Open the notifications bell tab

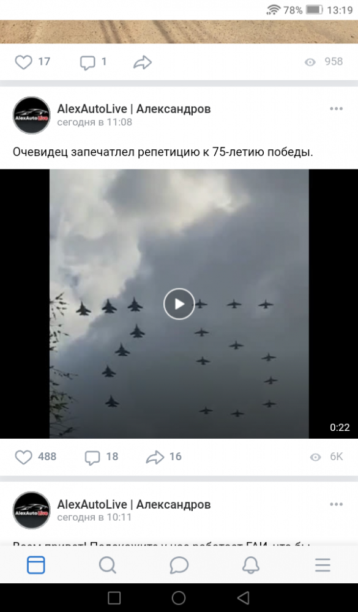click(251, 565)
